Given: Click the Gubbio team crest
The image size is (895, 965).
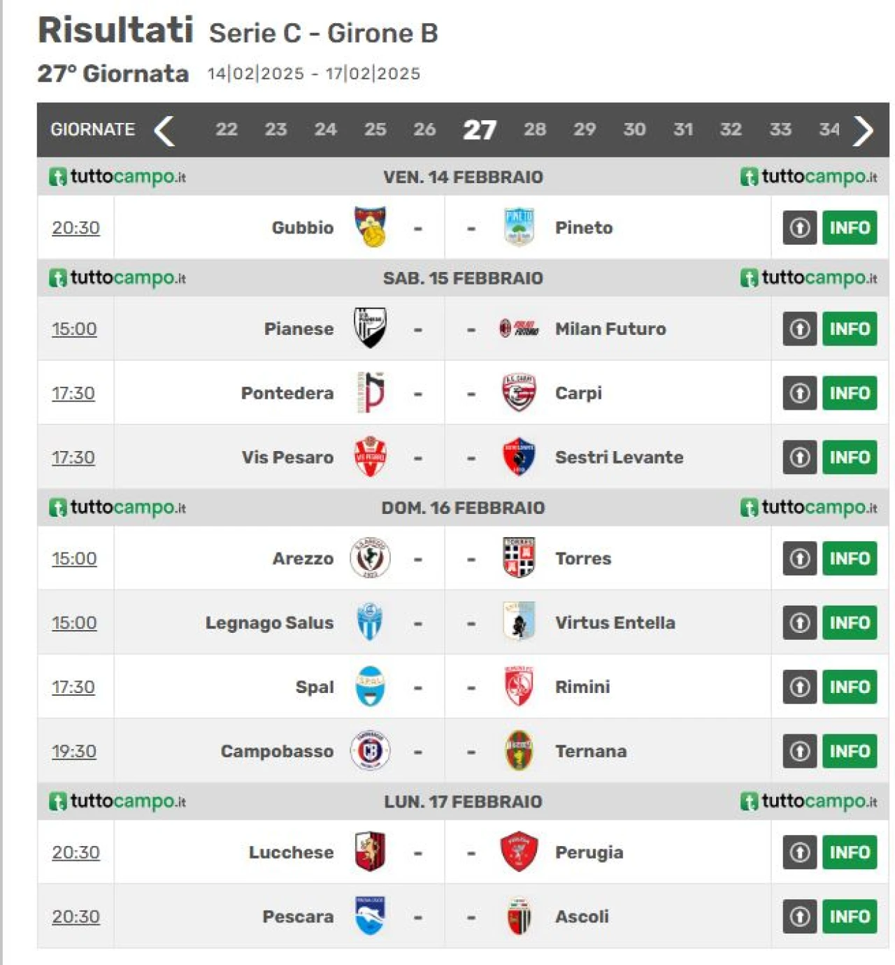Looking at the screenshot, I should pos(370,227).
